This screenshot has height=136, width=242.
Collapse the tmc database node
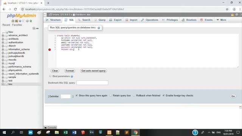[3, 84]
